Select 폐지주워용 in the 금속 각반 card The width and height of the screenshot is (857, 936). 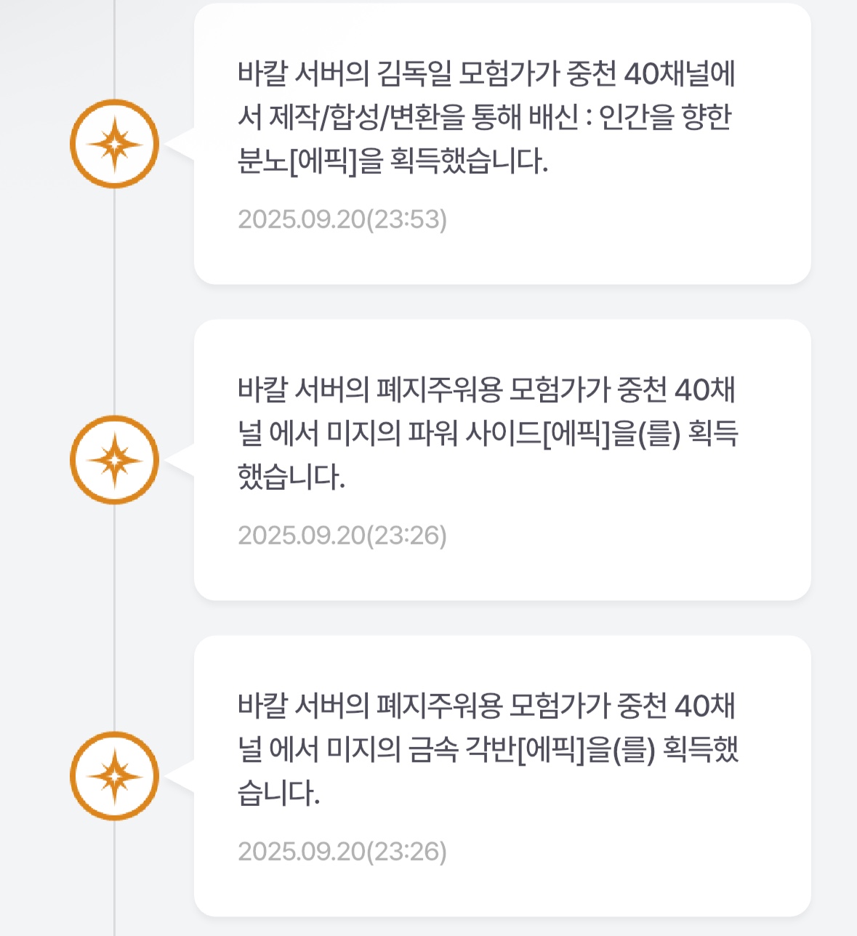439,706
